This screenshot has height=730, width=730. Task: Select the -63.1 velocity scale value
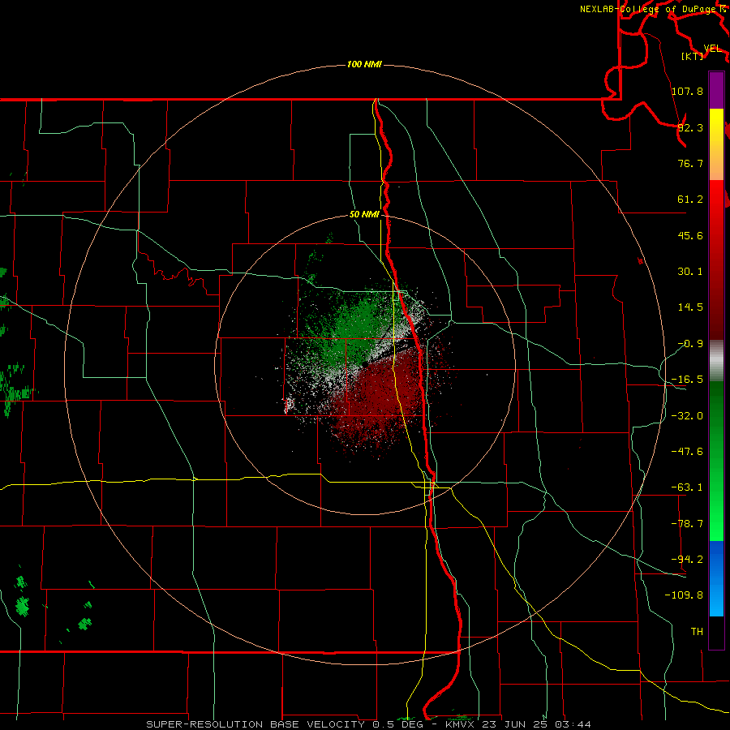point(687,487)
